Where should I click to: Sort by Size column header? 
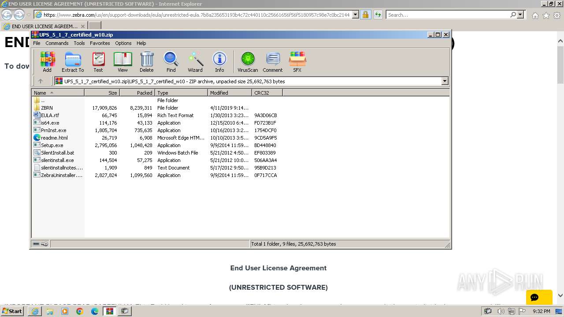click(x=102, y=93)
